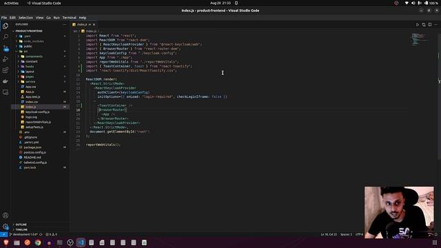Click the remote window status bar icon
Screen dimensions: 441x248
tap(3, 234)
